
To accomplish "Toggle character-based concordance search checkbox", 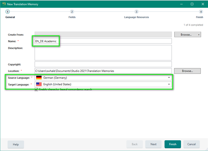I will pos(36,89).
